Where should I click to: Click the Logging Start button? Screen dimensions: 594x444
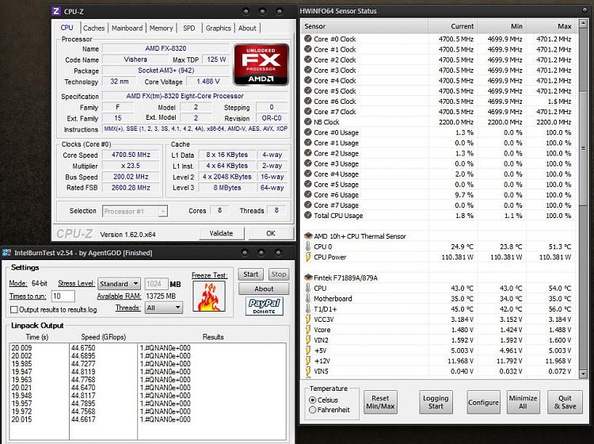pos(436,402)
